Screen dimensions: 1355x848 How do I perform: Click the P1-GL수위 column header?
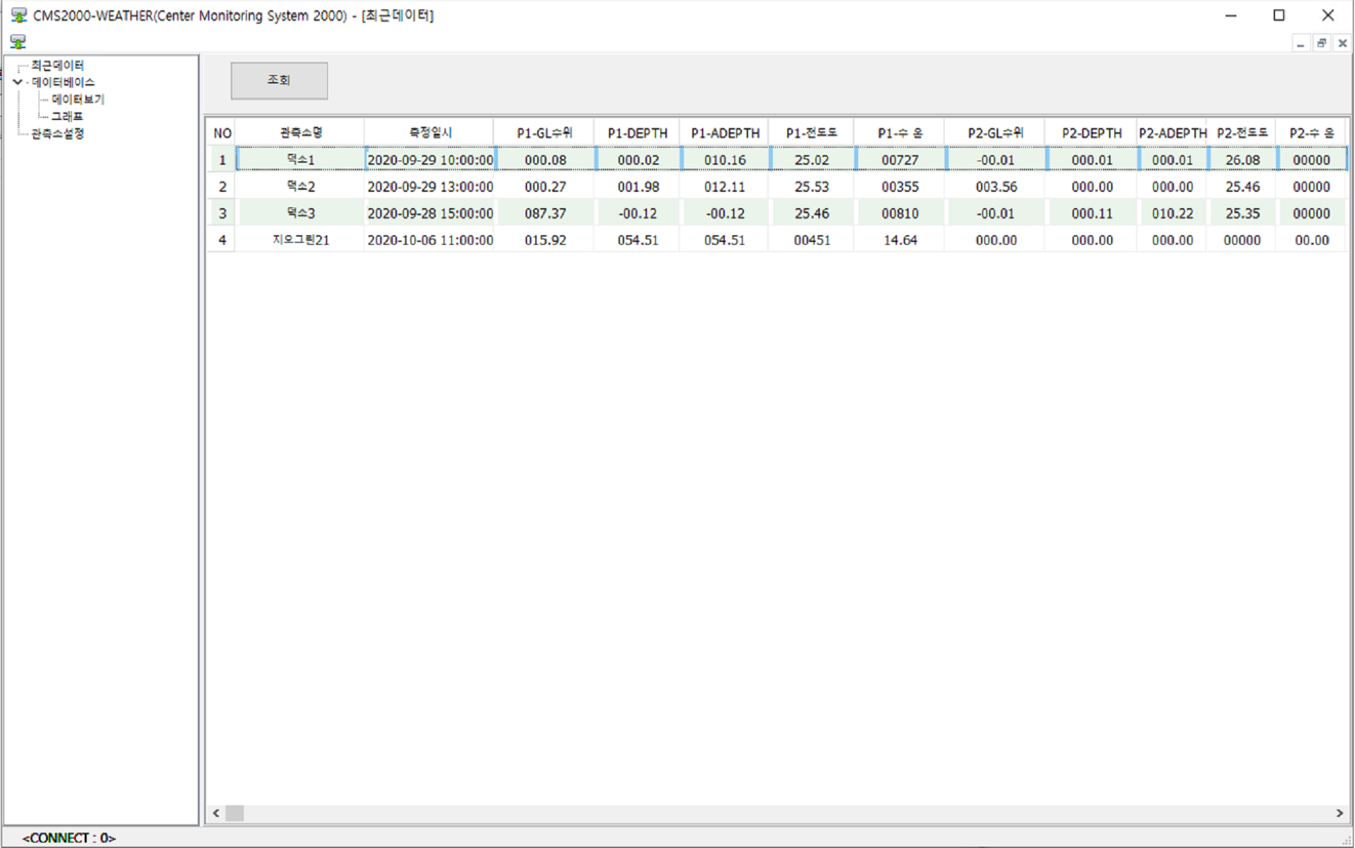coord(544,133)
